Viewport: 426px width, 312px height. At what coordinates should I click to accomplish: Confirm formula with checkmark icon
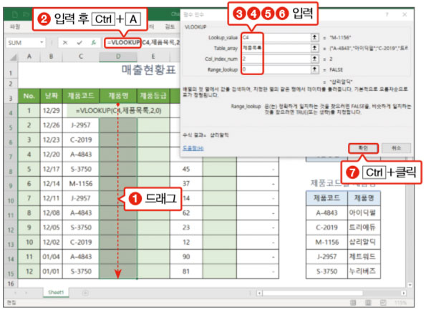[79, 43]
